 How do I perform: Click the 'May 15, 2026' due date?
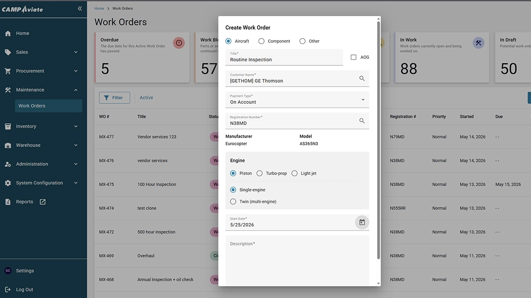click(x=508, y=185)
